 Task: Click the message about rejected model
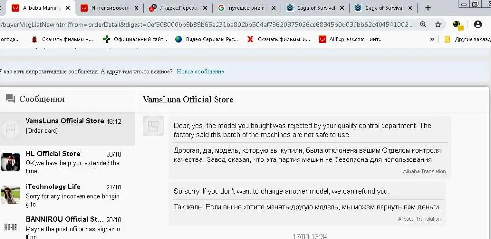coord(302,130)
